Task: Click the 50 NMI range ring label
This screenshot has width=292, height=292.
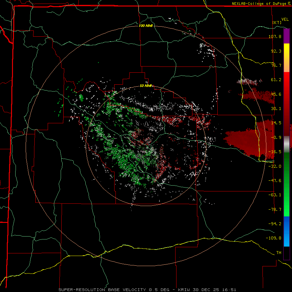Action: 146,86
